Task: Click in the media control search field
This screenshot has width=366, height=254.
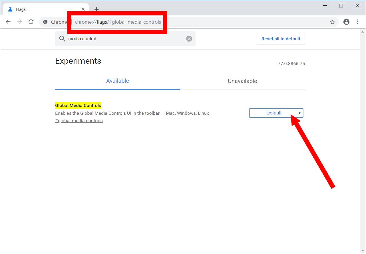Action: pos(126,39)
